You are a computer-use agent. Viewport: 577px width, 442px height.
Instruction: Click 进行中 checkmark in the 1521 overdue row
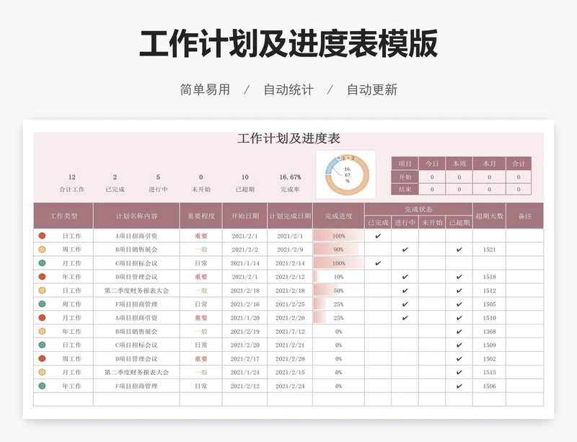coord(405,249)
